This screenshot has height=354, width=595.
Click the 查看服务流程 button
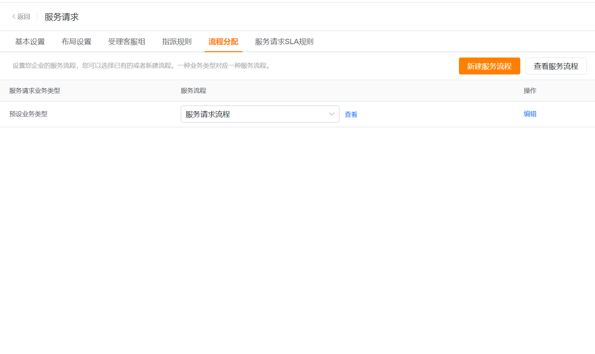coord(556,66)
